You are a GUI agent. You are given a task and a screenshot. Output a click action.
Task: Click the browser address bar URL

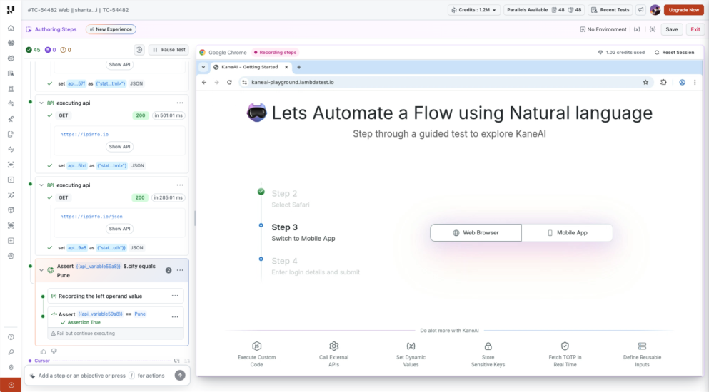click(x=293, y=82)
